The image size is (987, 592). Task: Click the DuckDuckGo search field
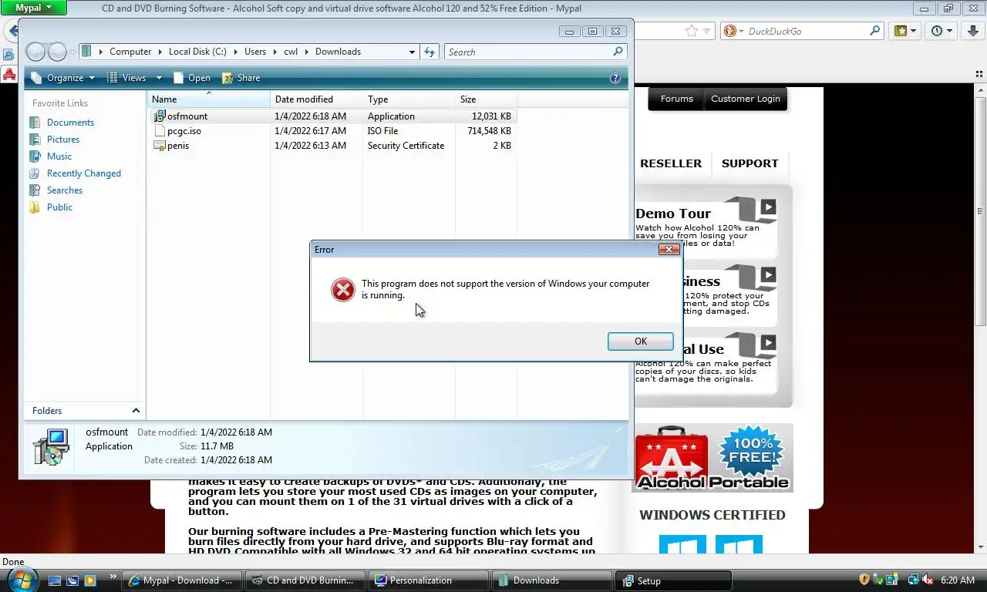click(806, 32)
